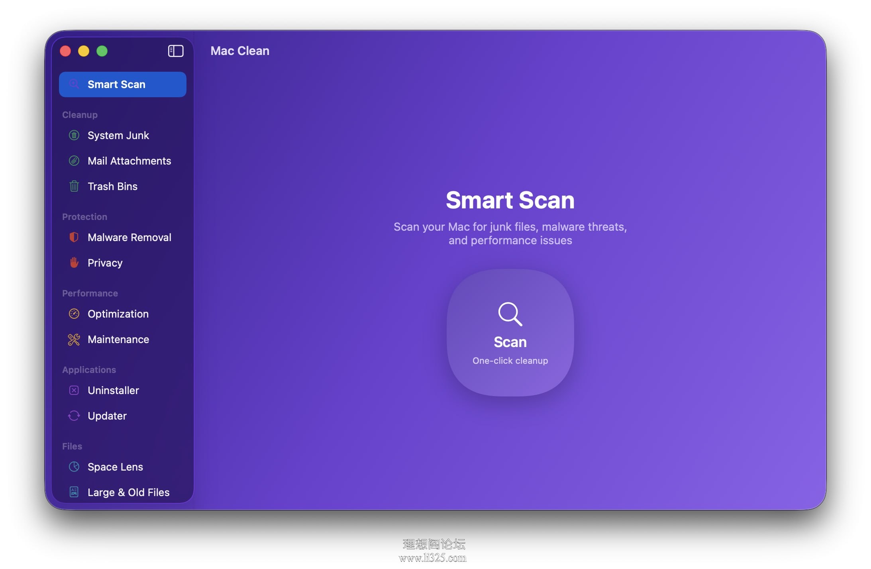Start the one-click cleanup Scan
Image resolution: width=871 pixels, height=569 pixels.
coord(510,333)
